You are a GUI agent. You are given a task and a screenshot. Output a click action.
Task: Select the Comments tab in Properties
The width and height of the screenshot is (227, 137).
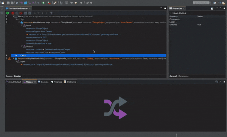click(183, 76)
